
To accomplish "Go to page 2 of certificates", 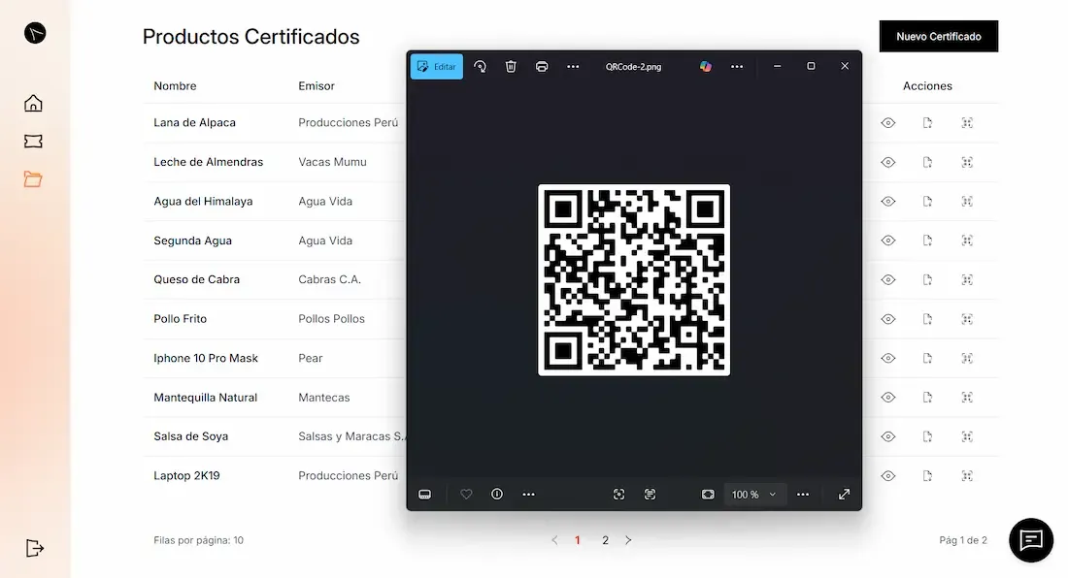I will (x=605, y=540).
